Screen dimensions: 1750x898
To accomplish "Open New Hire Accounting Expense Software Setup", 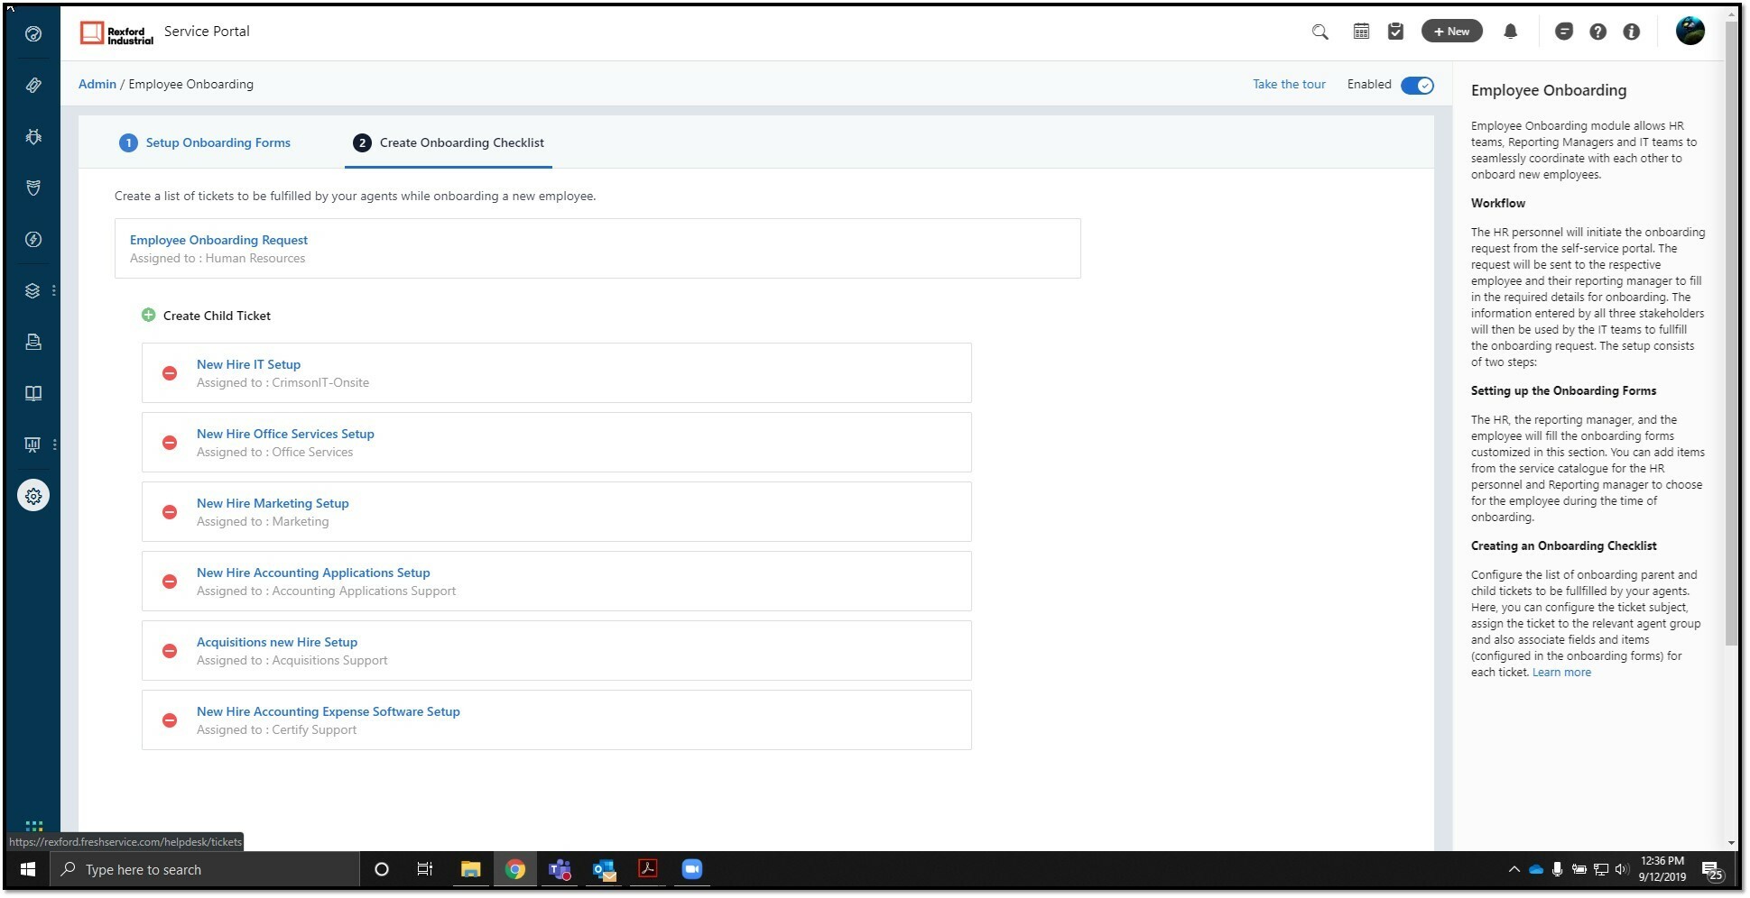I will [329, 711].
